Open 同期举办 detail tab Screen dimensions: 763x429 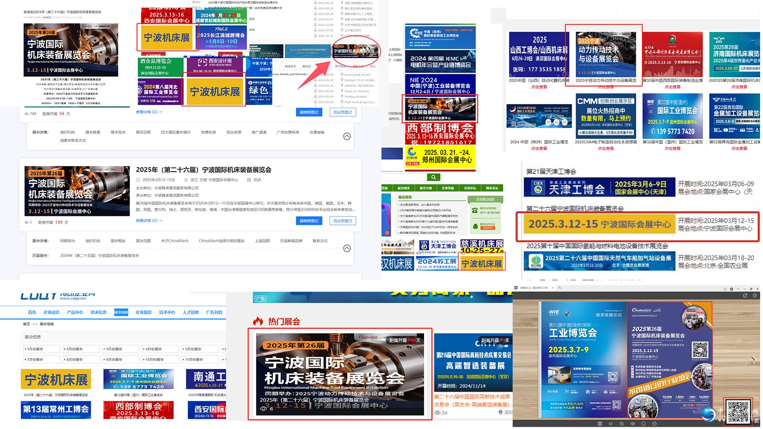[x=67, y=241]
